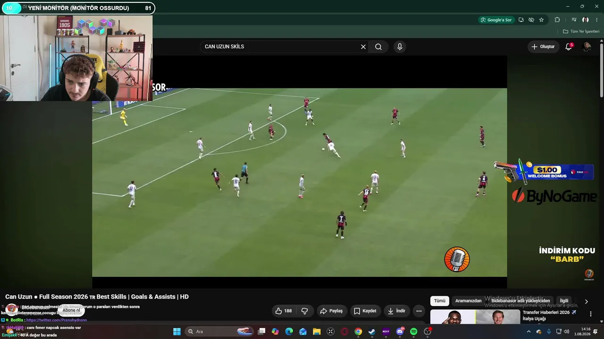The width and height of the screenshot is (604, 339).
Task: Open the Chrome three-dot menu
Action: click(x=596, y=20)
